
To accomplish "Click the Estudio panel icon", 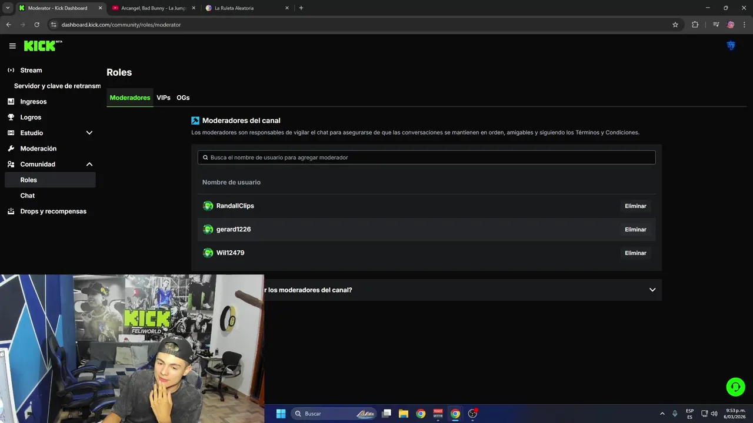I will tap(11, 133).
